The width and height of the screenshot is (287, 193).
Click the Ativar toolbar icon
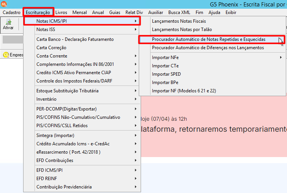click(8, 25)
